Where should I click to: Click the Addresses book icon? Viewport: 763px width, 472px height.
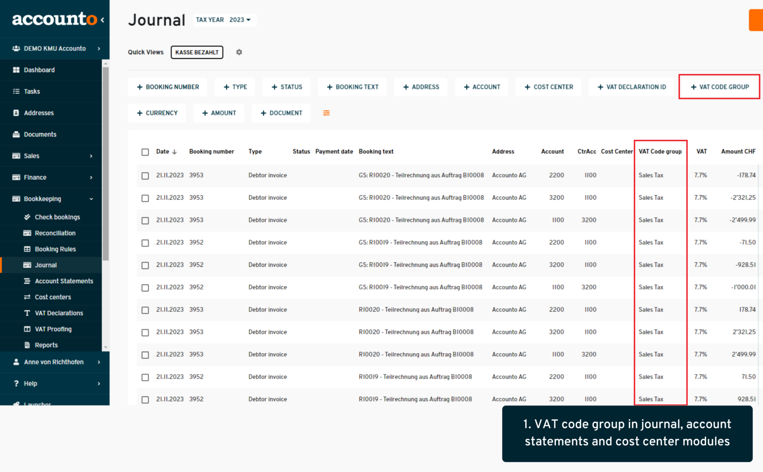pos(16,113)
